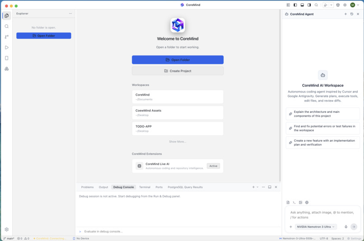Close the CoreMind Agent panel
The image size is (364, 241).
[358, 14]
